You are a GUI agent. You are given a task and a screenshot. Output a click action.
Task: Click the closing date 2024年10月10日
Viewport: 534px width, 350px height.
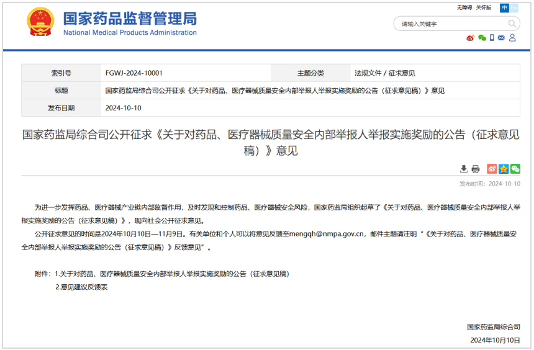pos(495,340)
